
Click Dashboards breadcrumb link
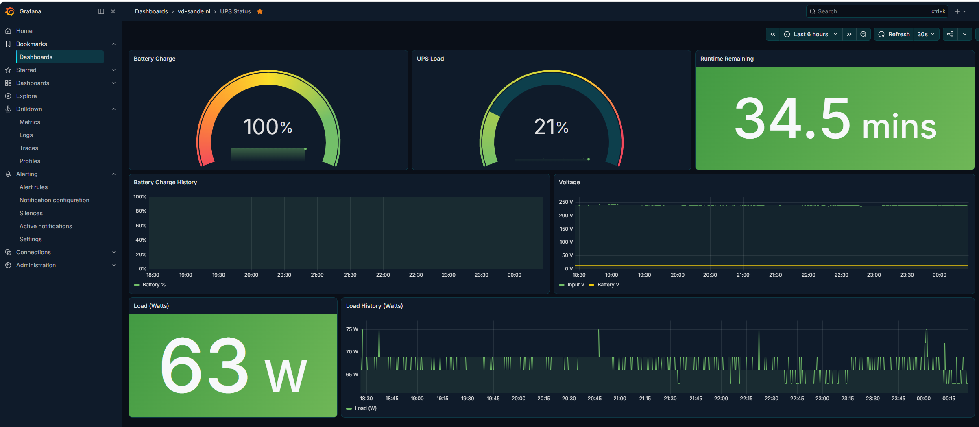tap(151, 11)
